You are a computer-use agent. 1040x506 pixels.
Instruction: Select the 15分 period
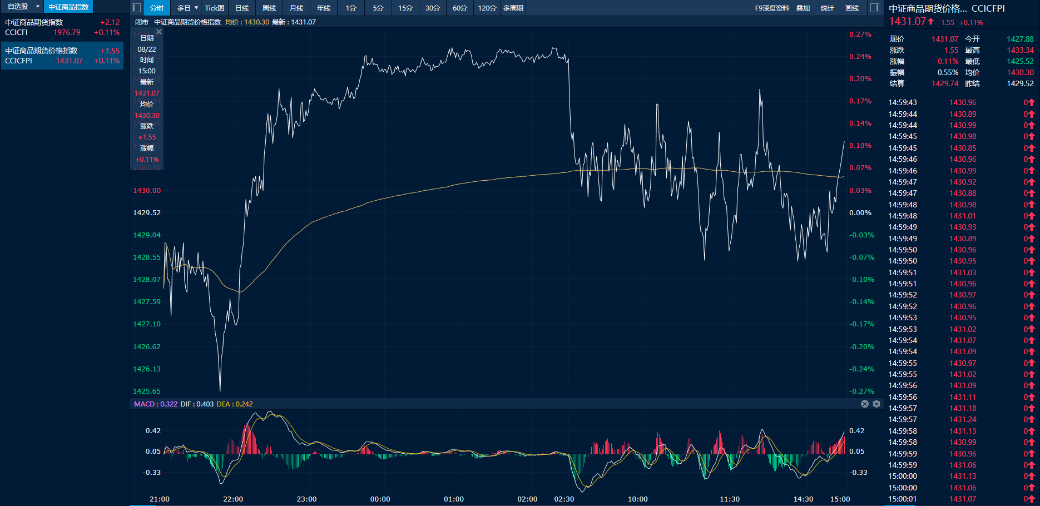[405, 8]
